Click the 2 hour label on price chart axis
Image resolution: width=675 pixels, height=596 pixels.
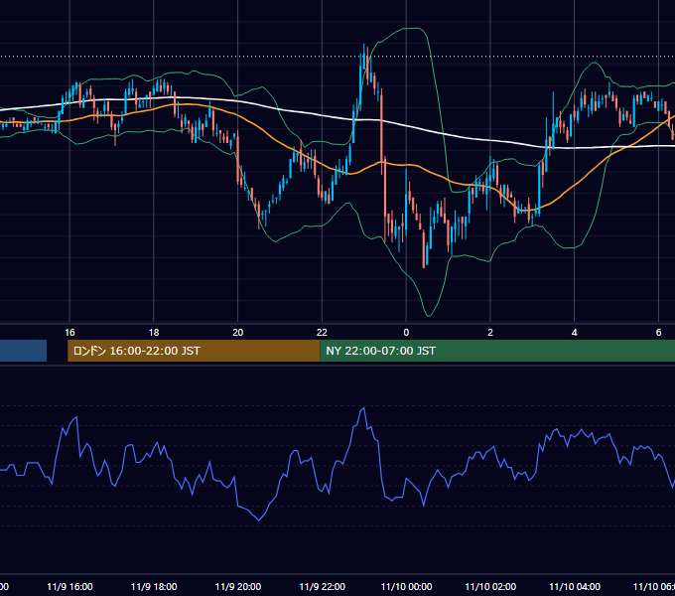tap(490, 333)
